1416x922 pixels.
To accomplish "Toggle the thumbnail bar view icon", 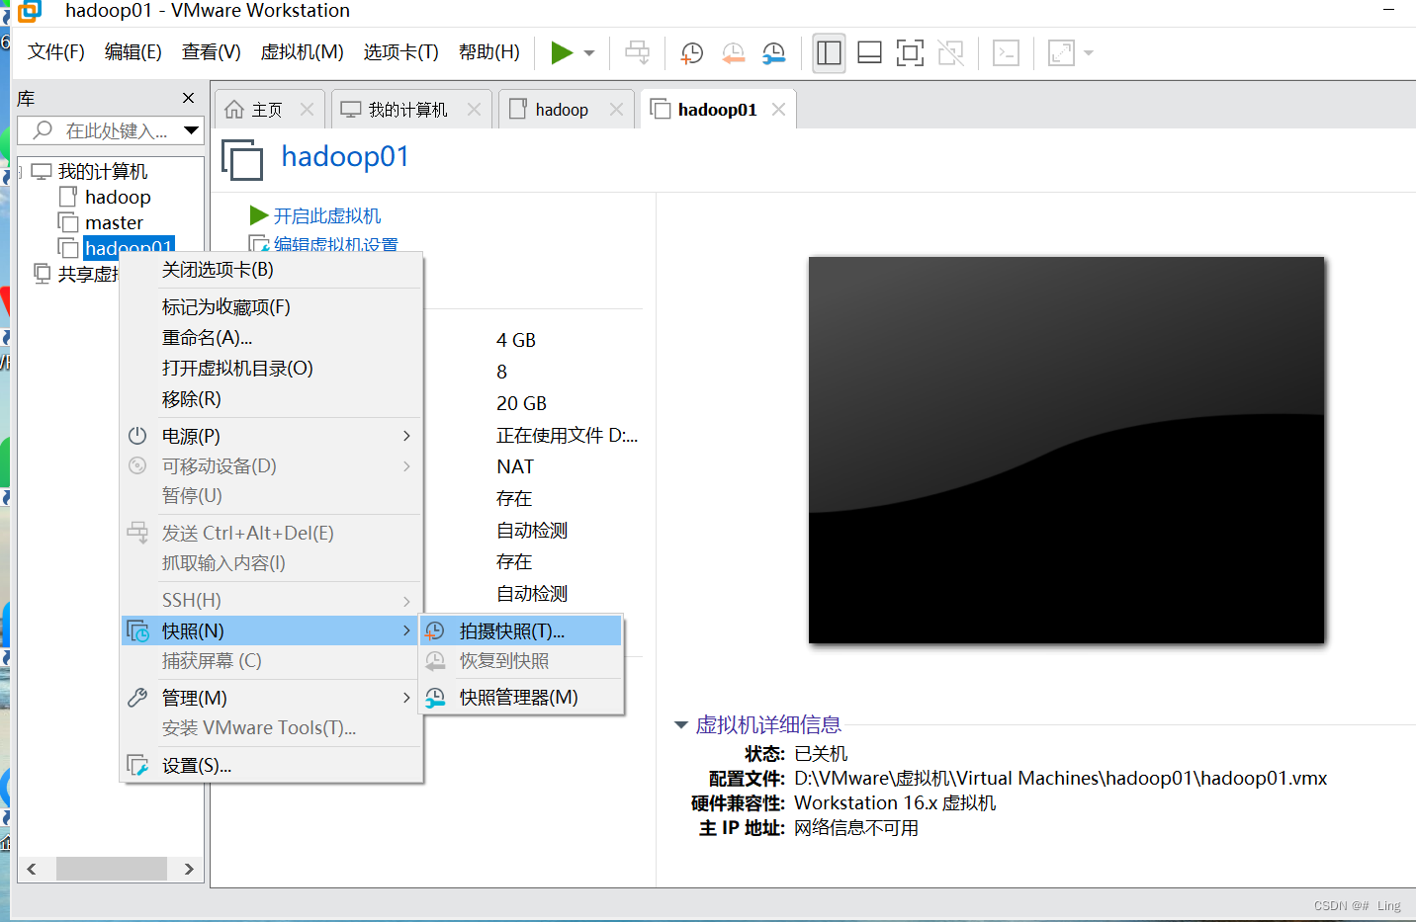I will coord(869,52).
